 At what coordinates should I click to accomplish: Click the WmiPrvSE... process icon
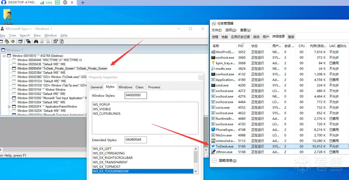(213, 52)
